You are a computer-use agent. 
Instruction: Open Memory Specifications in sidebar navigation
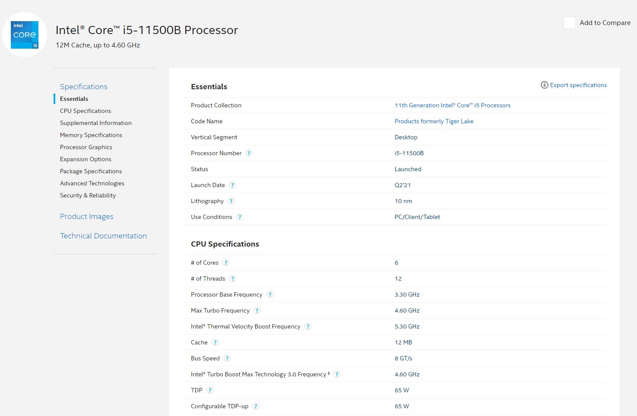91,135
